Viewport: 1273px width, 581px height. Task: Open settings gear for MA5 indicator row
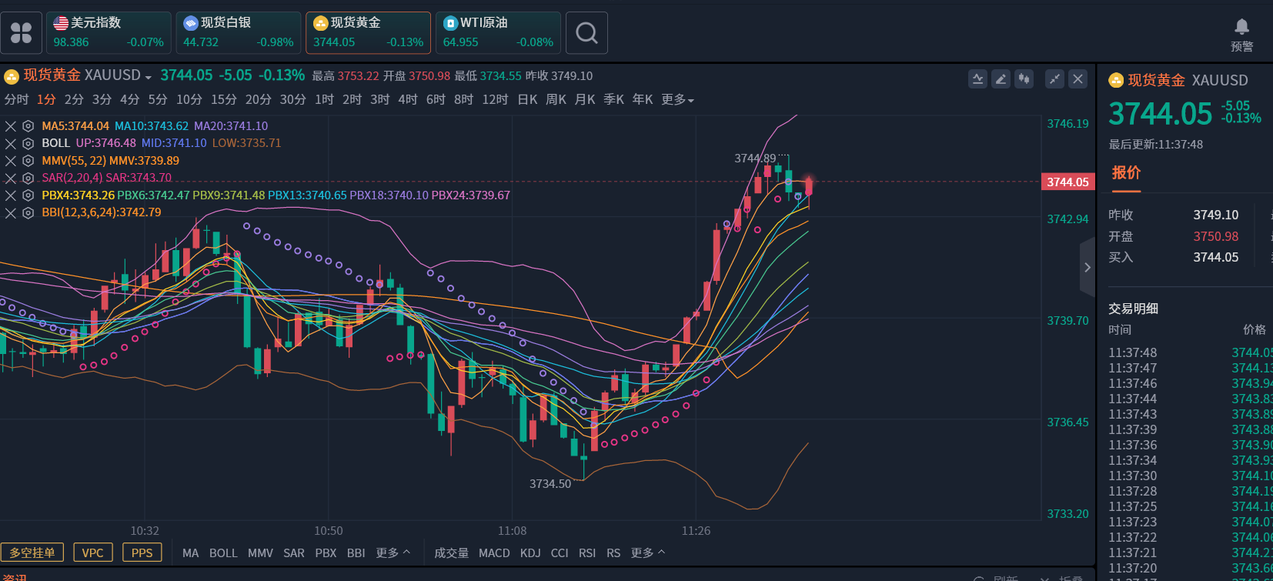[28, 126]
